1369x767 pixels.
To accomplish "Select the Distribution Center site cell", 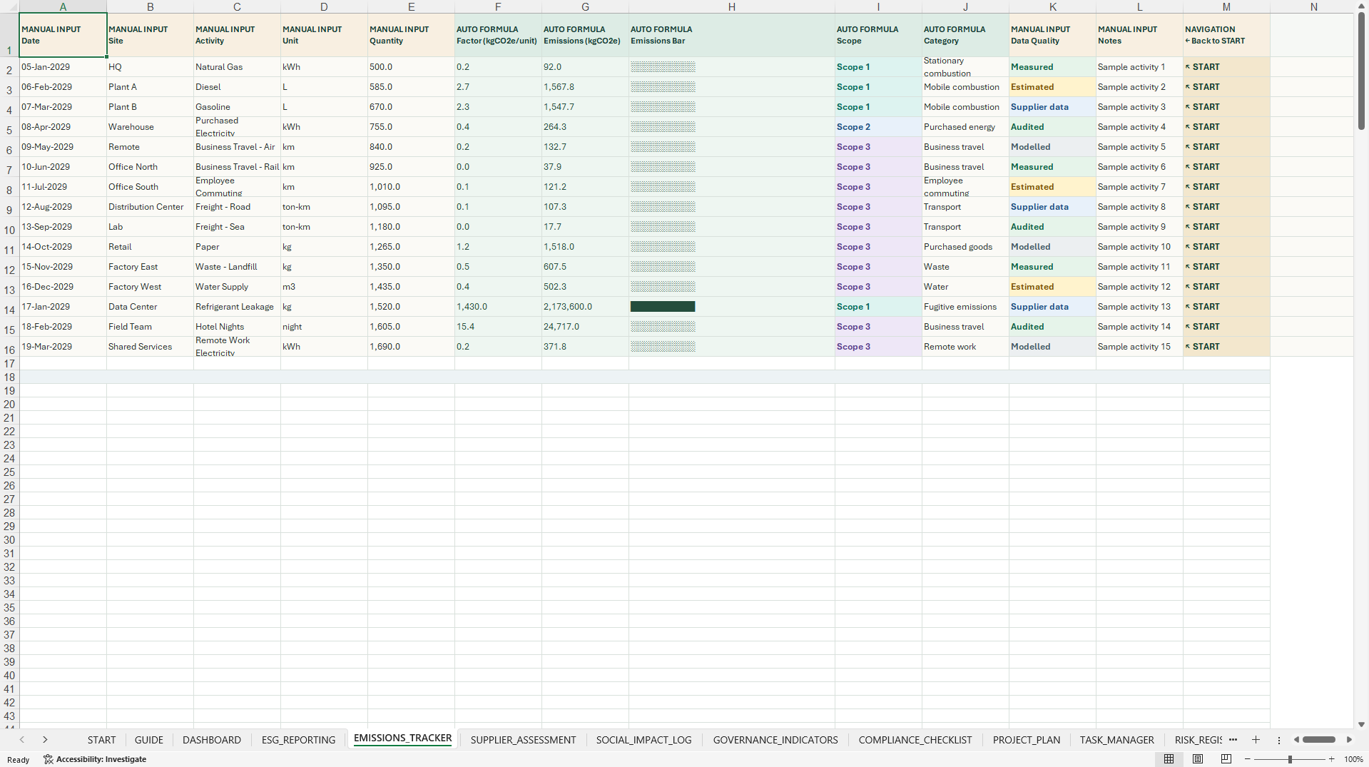I will (x=150, y=207).
